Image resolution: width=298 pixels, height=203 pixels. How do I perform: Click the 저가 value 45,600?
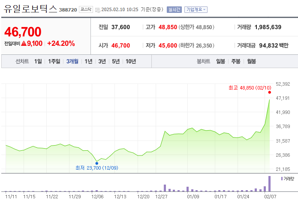pyautogui.click(x=168, y=45)
